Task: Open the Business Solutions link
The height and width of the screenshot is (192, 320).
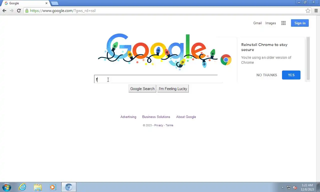Action: [x=156, y=117]
